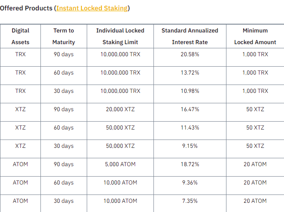Select the ATOM 30 days term cell
The image size is (284, 212).
coord(63,201)
